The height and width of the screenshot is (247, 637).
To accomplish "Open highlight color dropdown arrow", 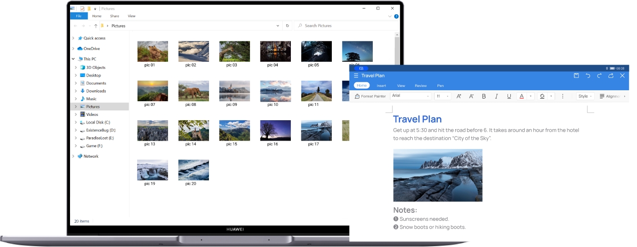I will 551,96.
